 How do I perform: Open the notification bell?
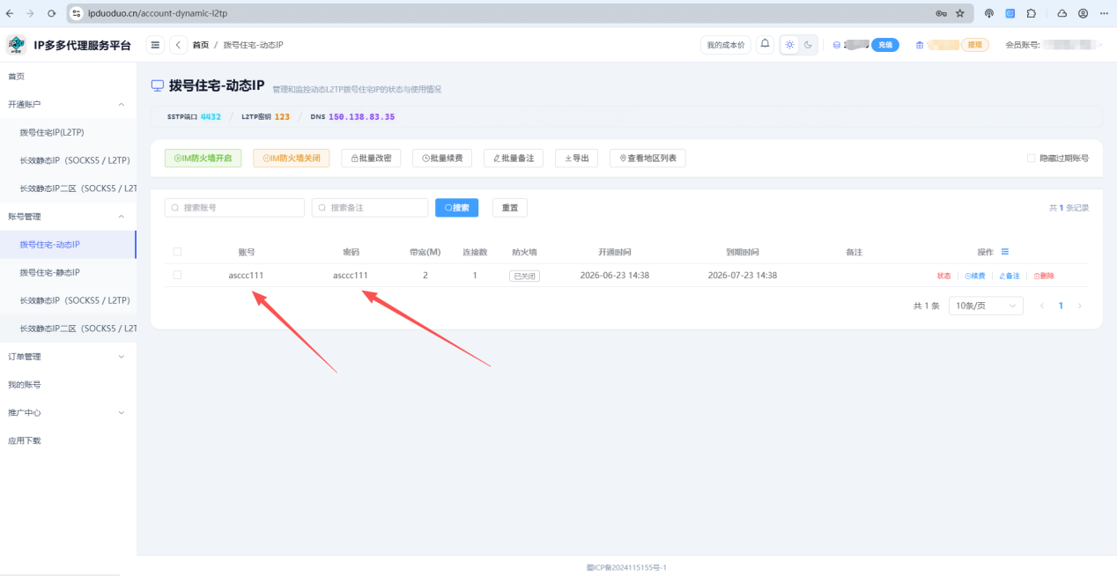[765, 44]
